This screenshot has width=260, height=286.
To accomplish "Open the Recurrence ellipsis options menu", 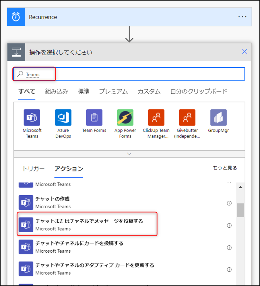I will [242, 17].
